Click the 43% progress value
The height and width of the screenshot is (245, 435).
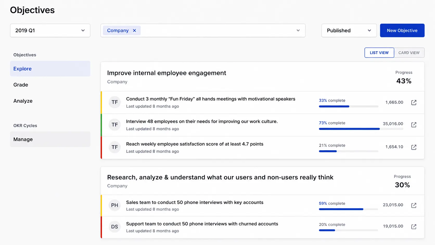(x=404, y=81)
